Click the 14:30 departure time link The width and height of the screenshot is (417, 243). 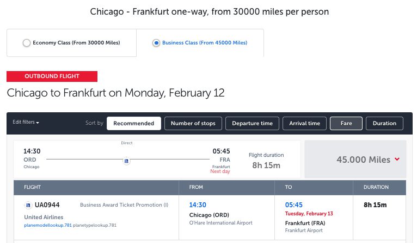198,205
